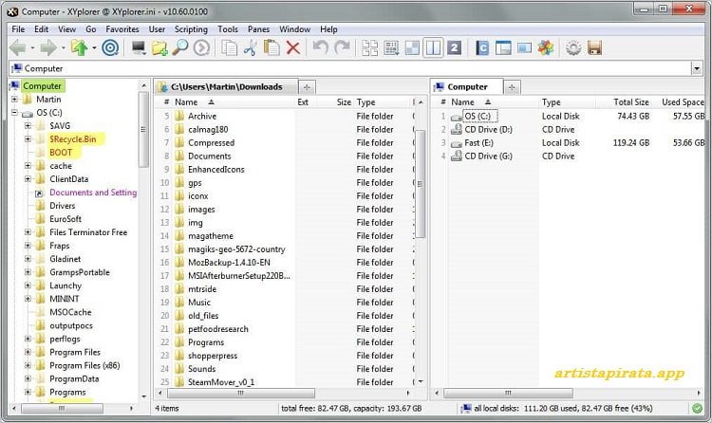Screen dimensions: 712x423
Task: Open the File menu
Action: point(18,29)
